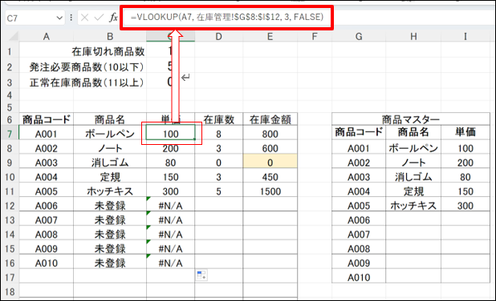Click the formula bar options dots
The width and height of the screenshot is (496, 301).
pos(71,18)
